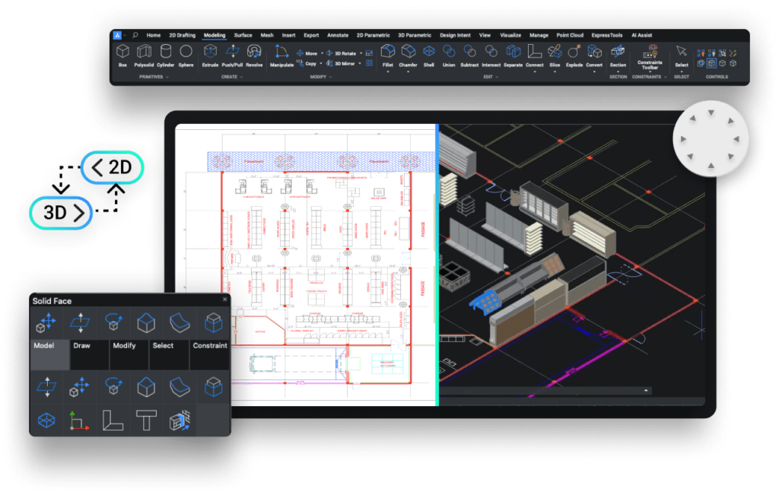
Task: Click the Connect tool in the ribbon
Action: 535,55
